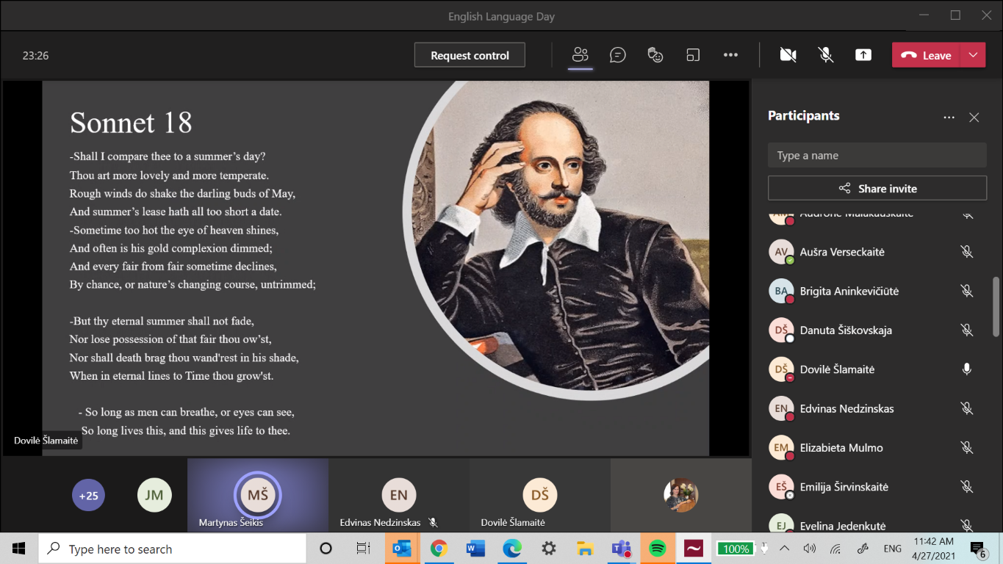Viewport: 1003px width, 564px height.
Task: Turn on the camera
Action: click(x=788, y=55)
